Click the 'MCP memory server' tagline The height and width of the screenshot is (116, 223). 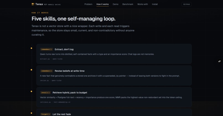click(x=52, y=4)
